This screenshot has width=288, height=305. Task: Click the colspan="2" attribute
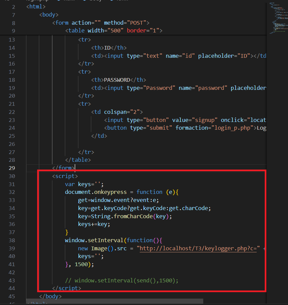[122, 112]
